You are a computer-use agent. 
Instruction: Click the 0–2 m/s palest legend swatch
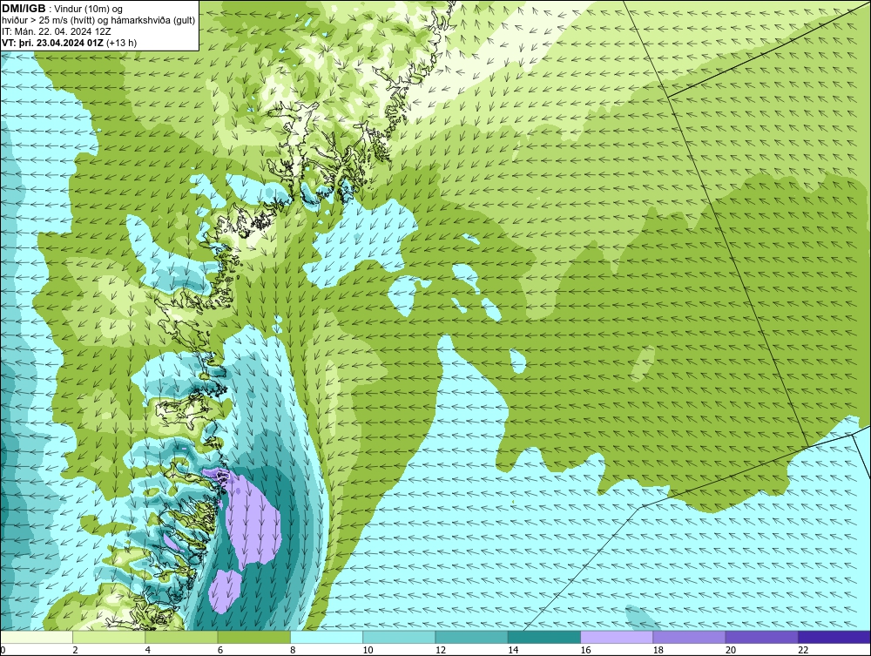pyautogui.click(x=37, y=637)
